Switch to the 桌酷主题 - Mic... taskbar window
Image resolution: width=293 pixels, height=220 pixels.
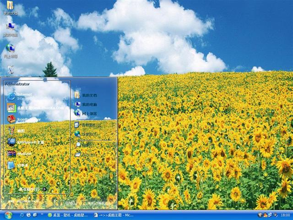point(114,215)
